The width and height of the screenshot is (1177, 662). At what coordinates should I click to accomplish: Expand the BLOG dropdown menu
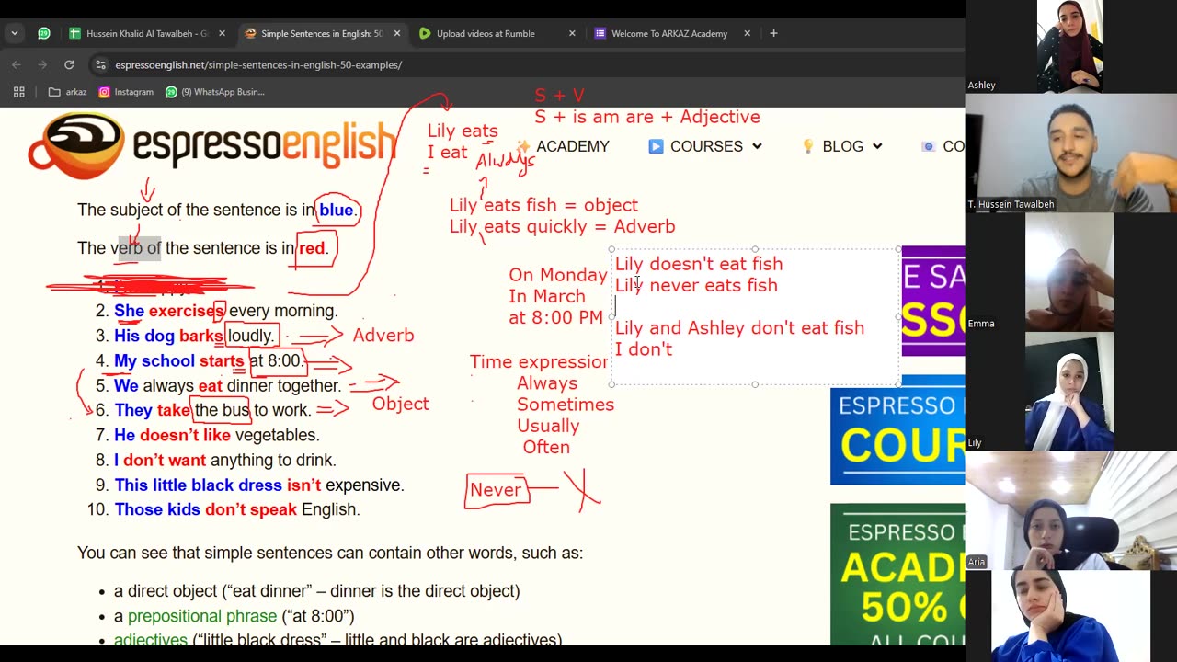pyautogui.click(x=842, y=146)
